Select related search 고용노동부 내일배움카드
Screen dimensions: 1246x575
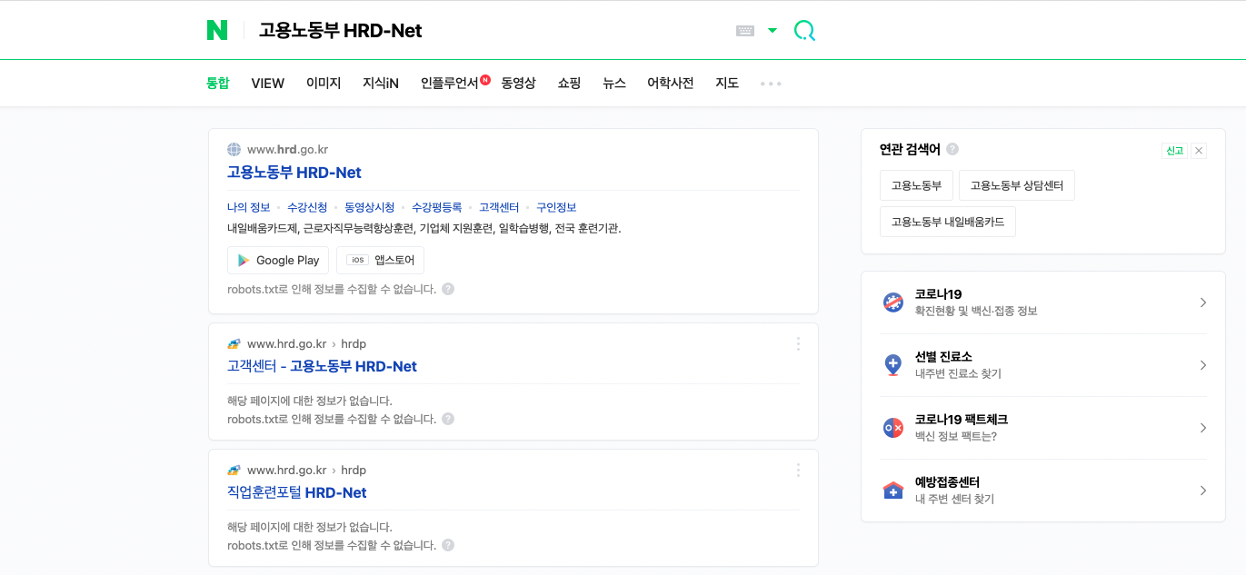coord(948,222)
